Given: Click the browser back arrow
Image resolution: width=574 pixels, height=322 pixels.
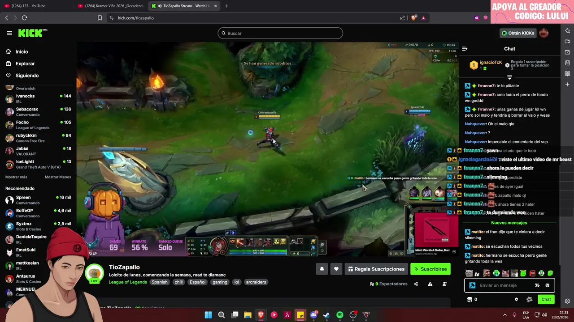Looking at the screenshot, I should pos(6,18).
